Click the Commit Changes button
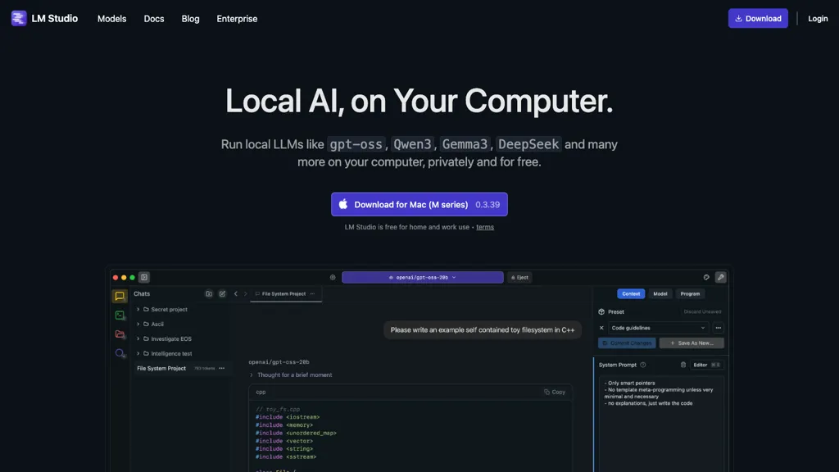839x472 pixels. tap(627, 343)
